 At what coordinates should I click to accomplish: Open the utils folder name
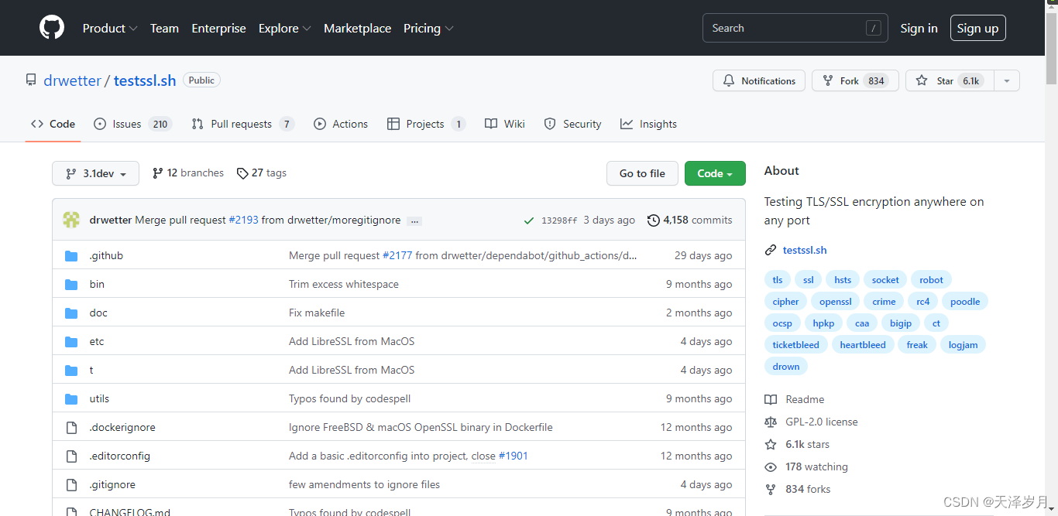(x=99, y=398)
